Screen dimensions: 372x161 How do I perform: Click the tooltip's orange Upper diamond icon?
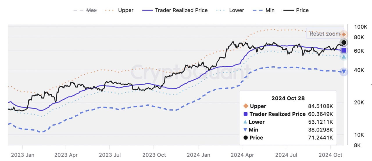coord(246,106)
